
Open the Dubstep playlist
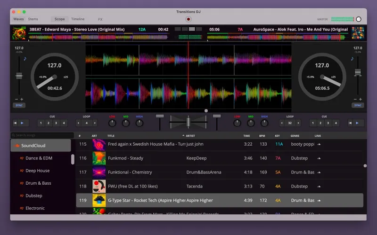pos(34,196)
